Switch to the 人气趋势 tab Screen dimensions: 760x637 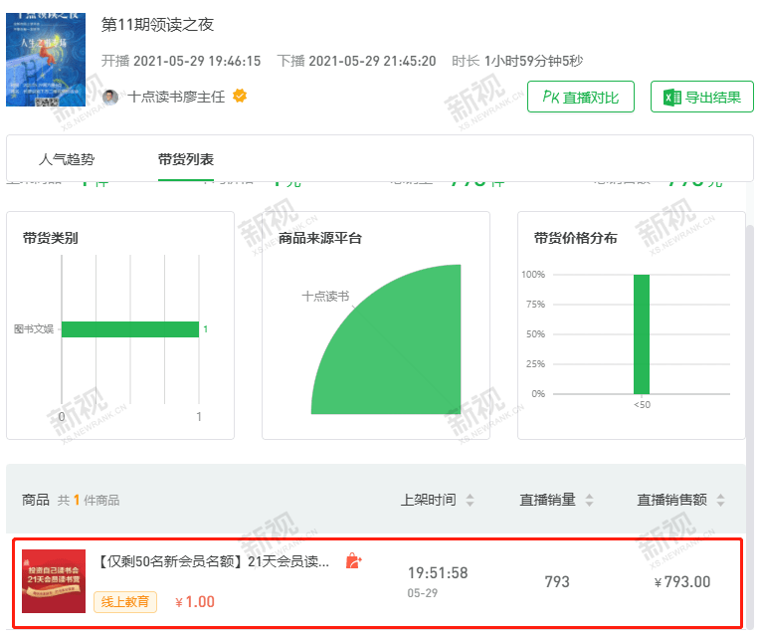coord(67,159)
